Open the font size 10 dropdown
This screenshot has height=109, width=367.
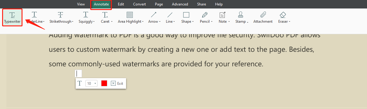(91, 84)
